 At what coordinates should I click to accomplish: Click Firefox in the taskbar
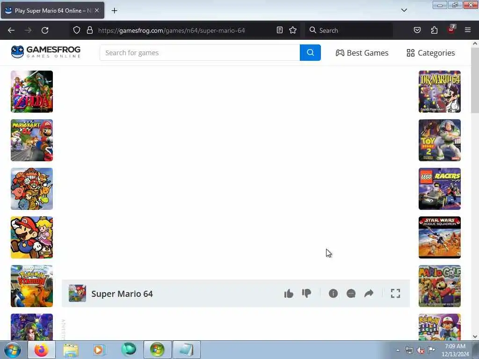coord(42,350)
